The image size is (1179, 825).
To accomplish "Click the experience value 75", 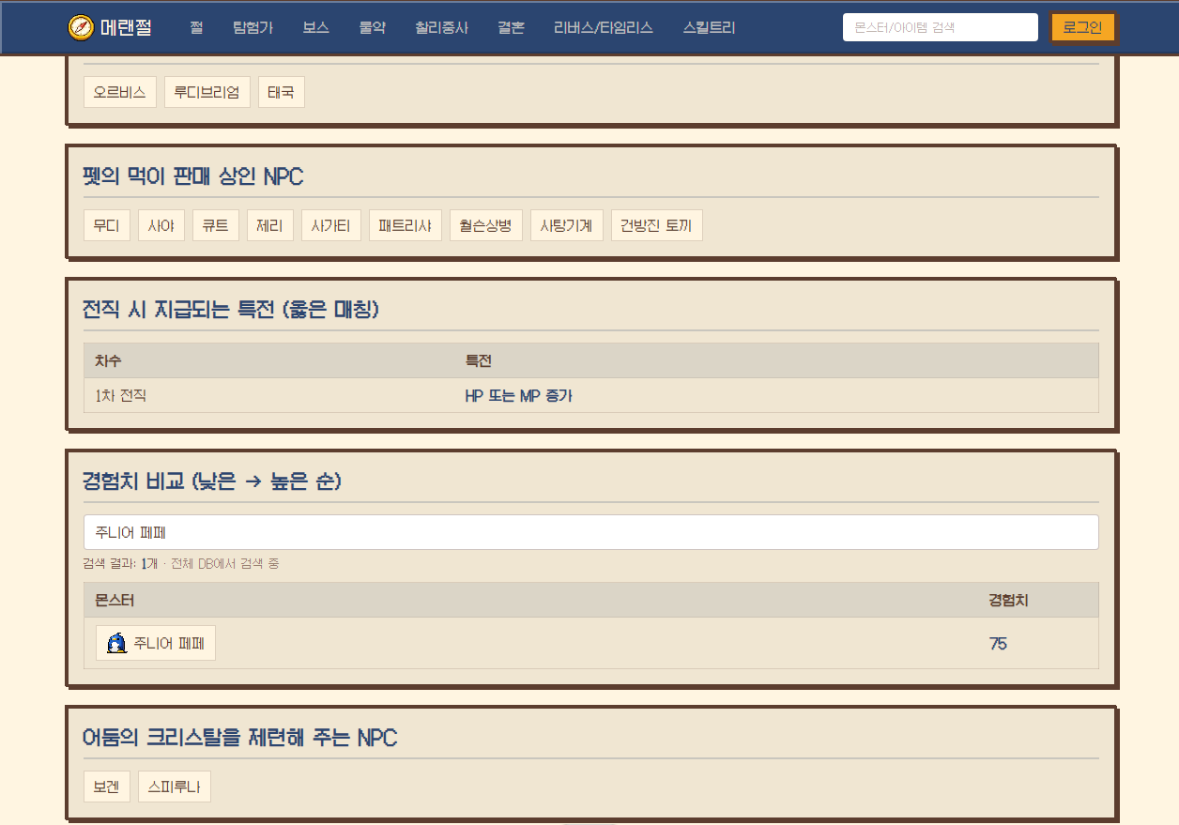I will [998, 644].
